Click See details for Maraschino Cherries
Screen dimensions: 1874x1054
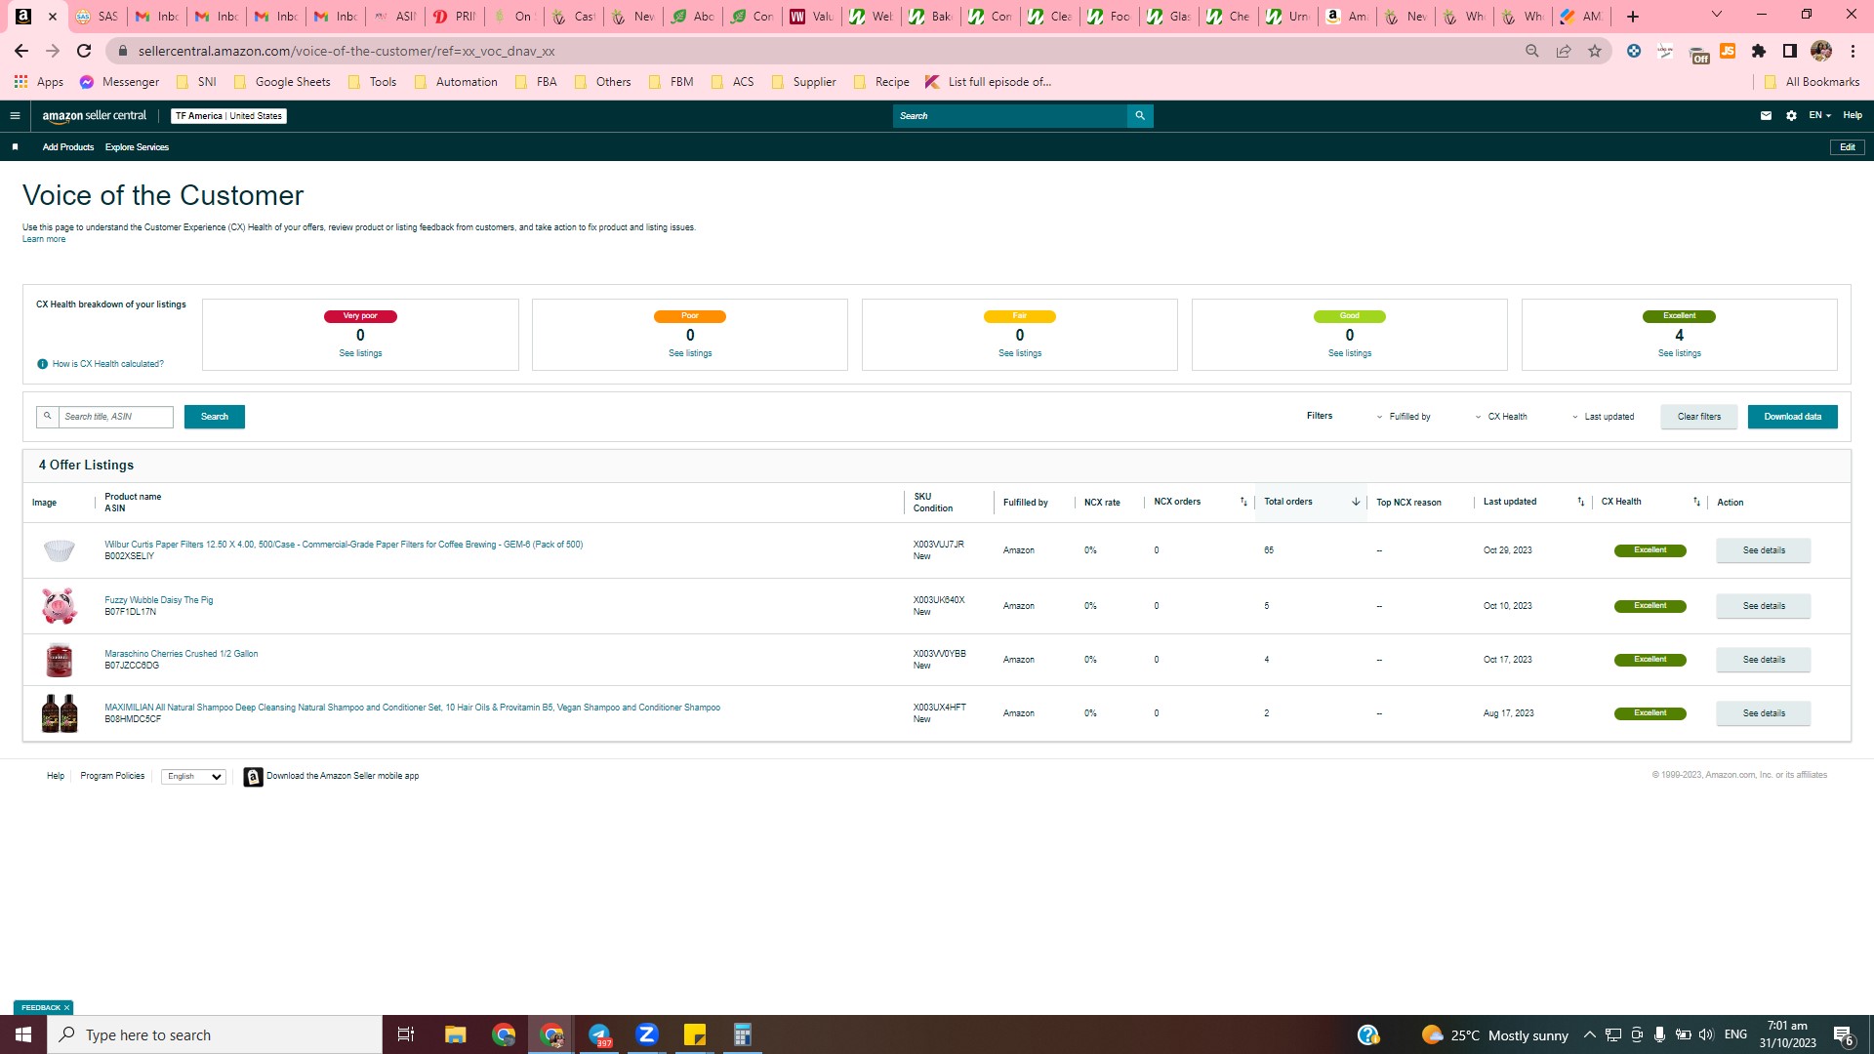tap(1764, 660)
